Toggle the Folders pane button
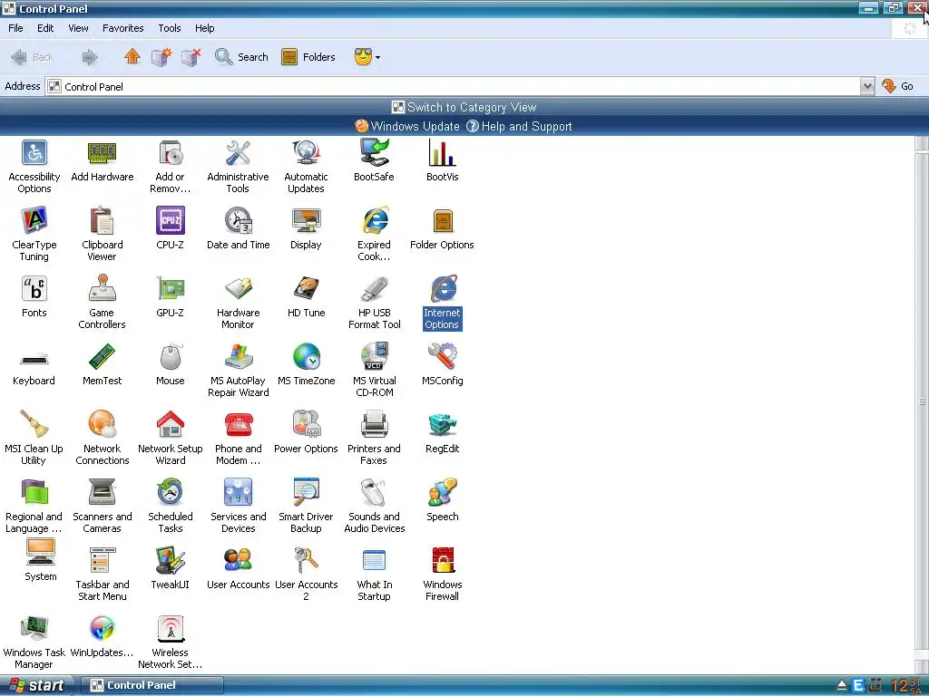Image resolution: width=929 pixels, height=696 pixels. (308, 57)
